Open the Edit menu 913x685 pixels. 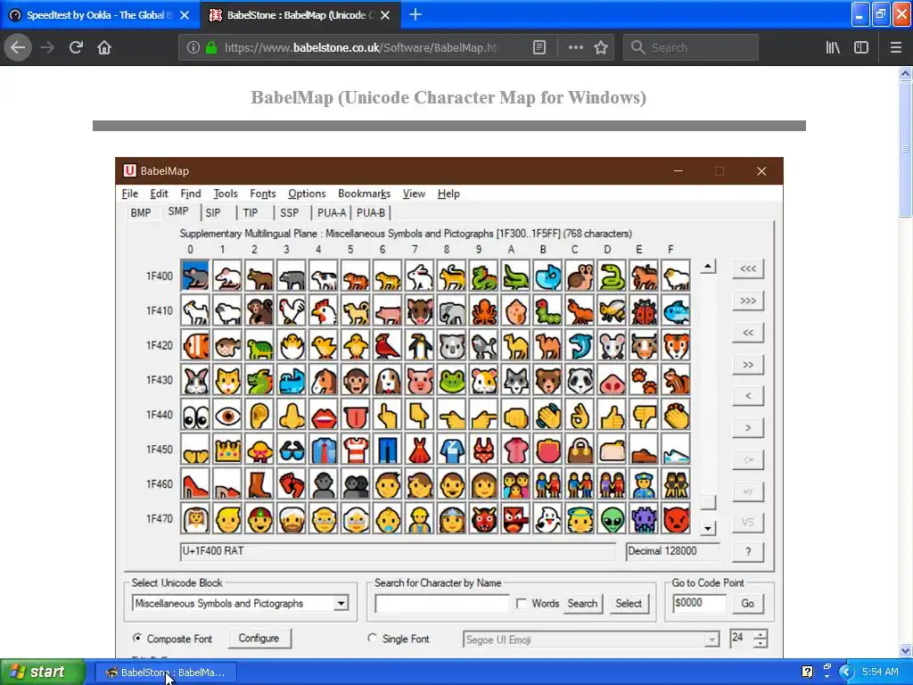point(159,194)
